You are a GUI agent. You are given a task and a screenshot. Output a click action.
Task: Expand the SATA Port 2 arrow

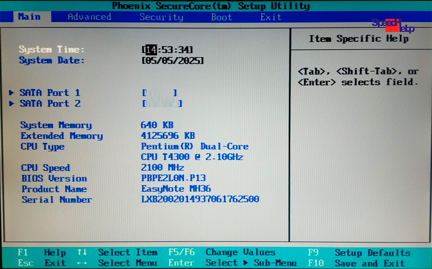[11, 103]
